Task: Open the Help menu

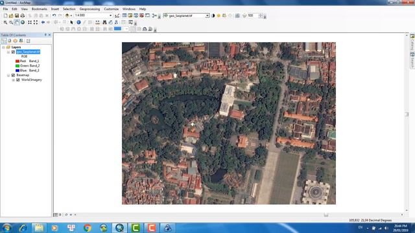Action: [x=143, y=9]
